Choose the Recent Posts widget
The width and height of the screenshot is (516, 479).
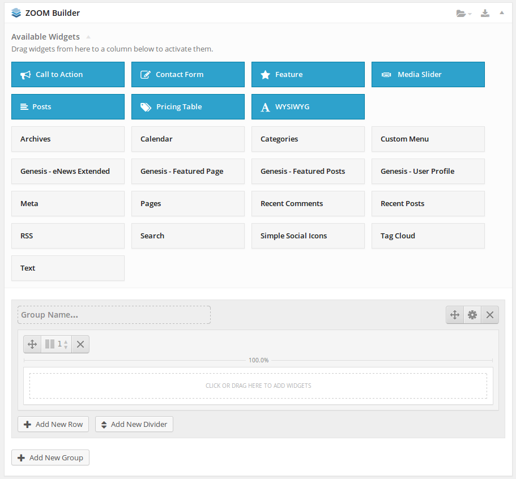click(428, 203)
